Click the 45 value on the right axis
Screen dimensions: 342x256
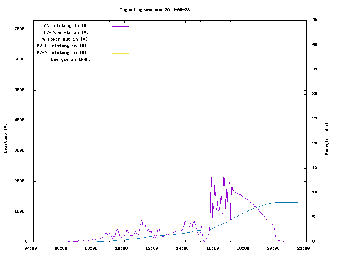315,20
